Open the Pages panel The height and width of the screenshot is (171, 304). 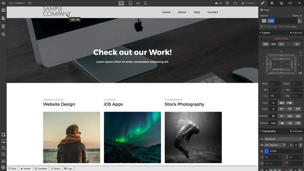click(3, 18)
